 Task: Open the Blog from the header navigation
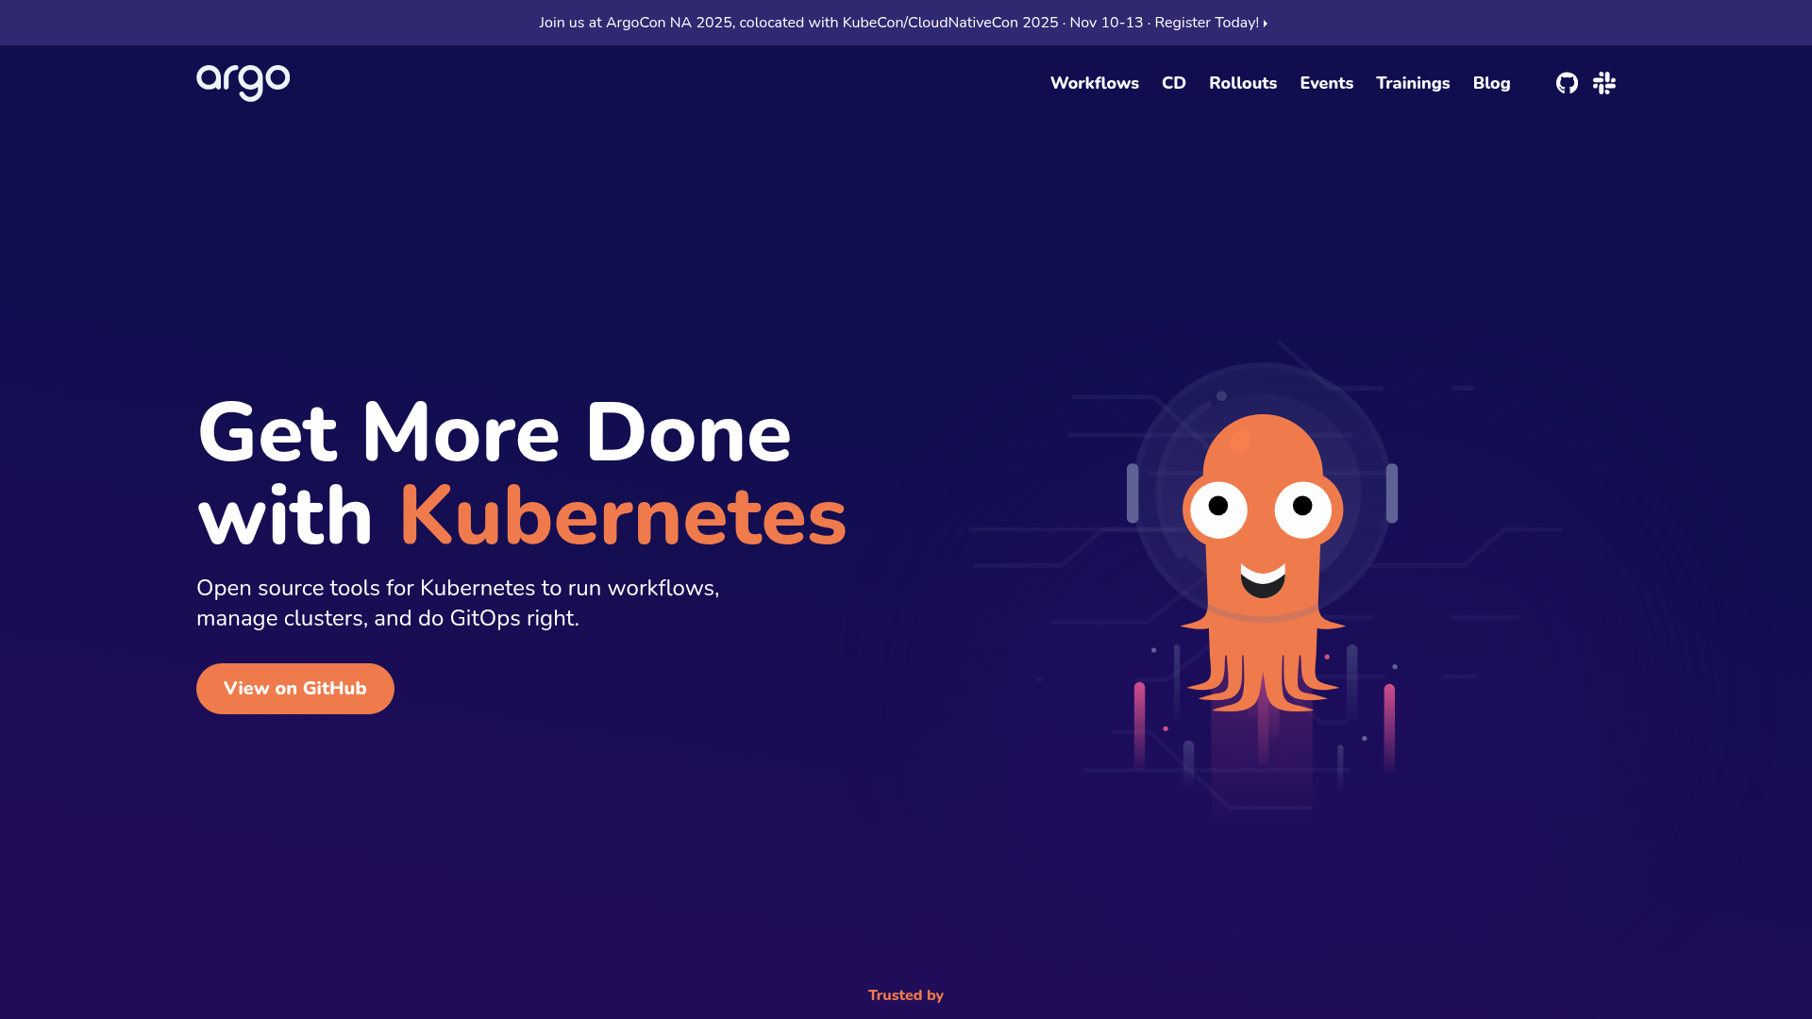pyautogui.click(x=1491, y=83)
